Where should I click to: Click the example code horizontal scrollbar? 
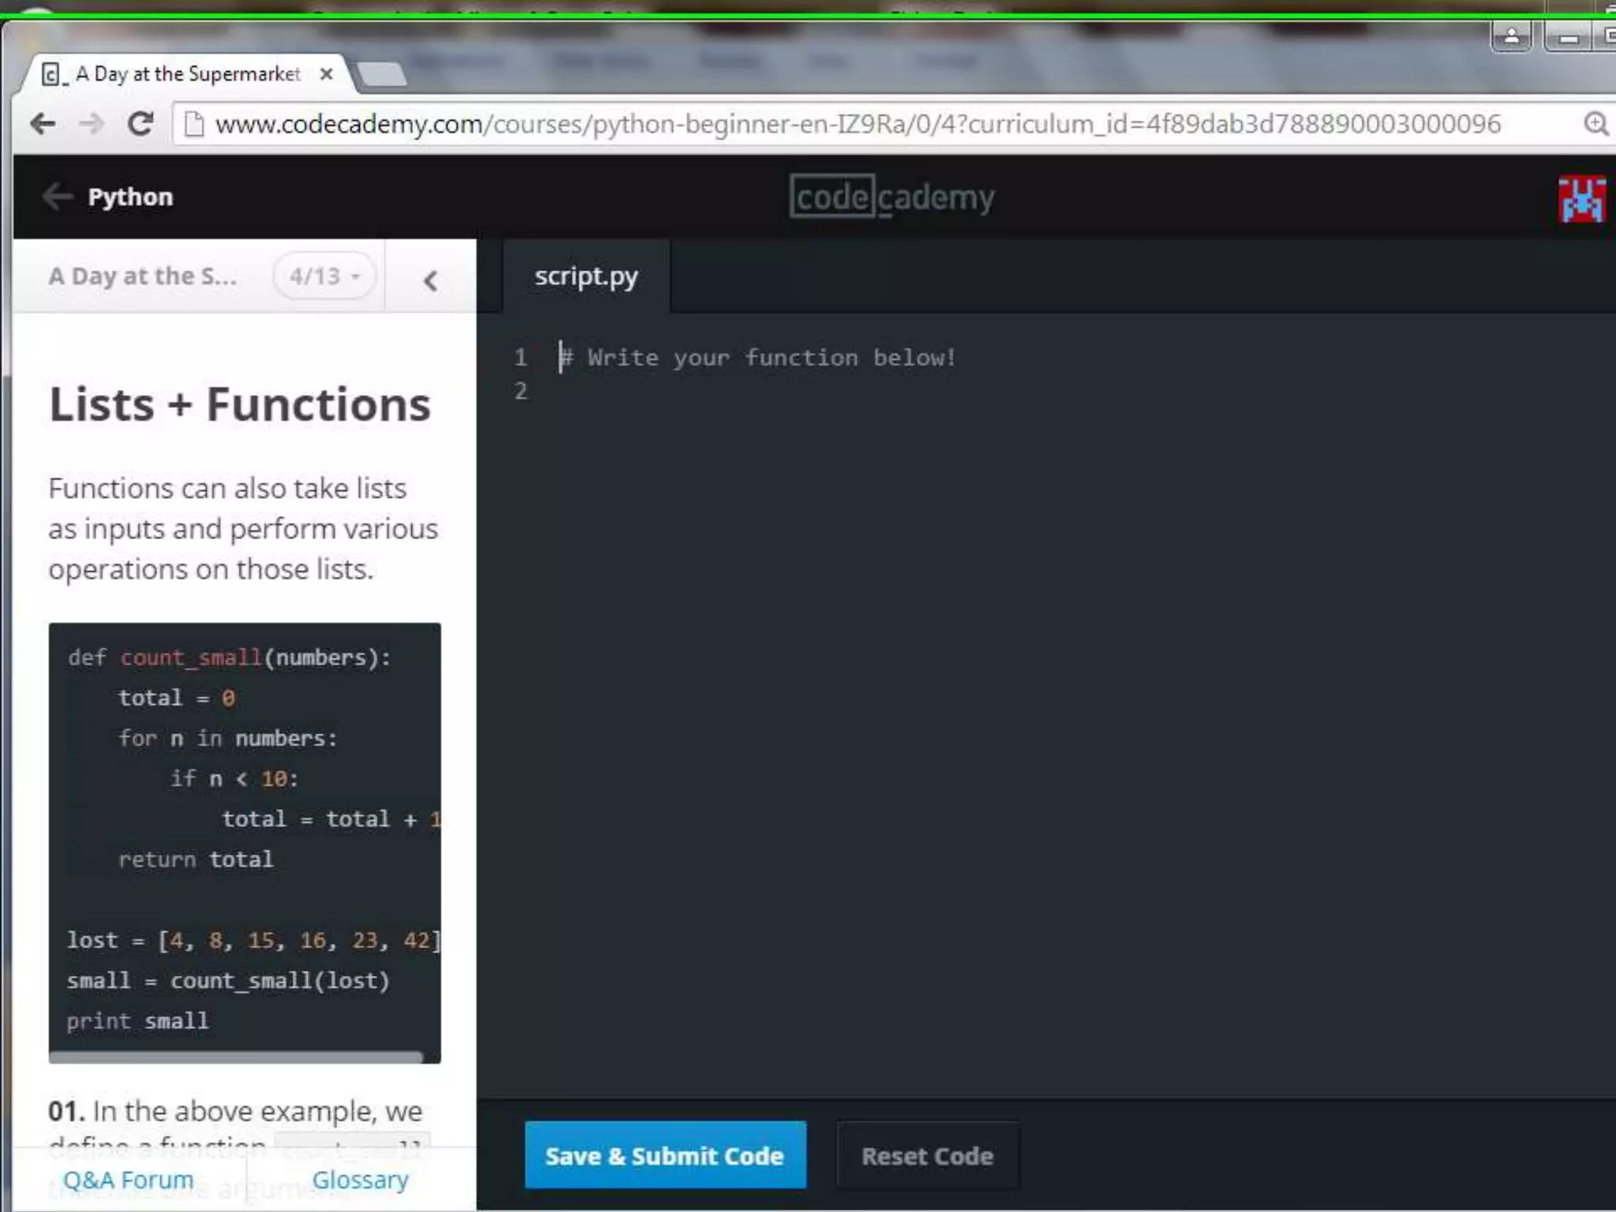click(237, 1057)
